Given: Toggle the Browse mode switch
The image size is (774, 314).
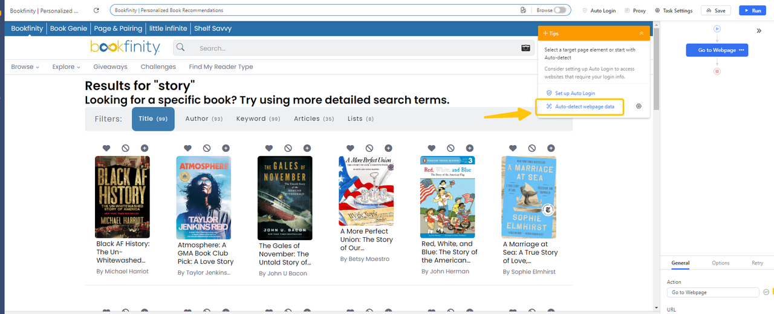Looking at the screenshot, I should (x=561, y=10).
